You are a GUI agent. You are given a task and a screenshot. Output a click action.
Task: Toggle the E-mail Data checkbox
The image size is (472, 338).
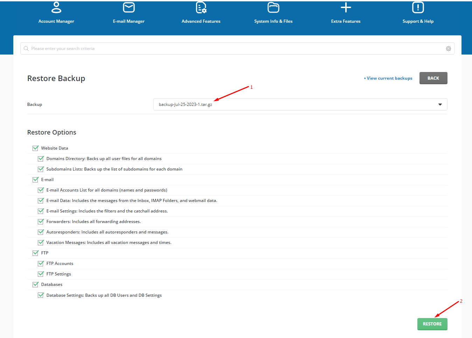41,201
